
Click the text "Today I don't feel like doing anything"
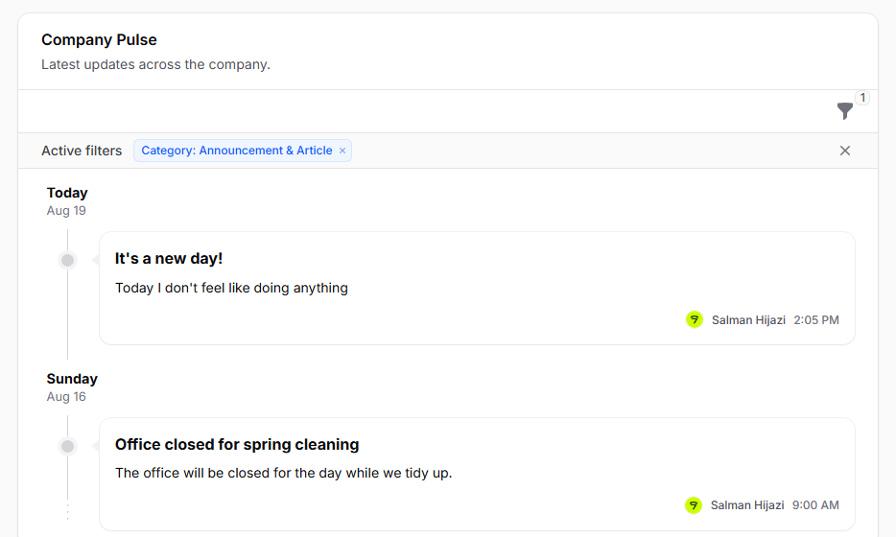231,288
